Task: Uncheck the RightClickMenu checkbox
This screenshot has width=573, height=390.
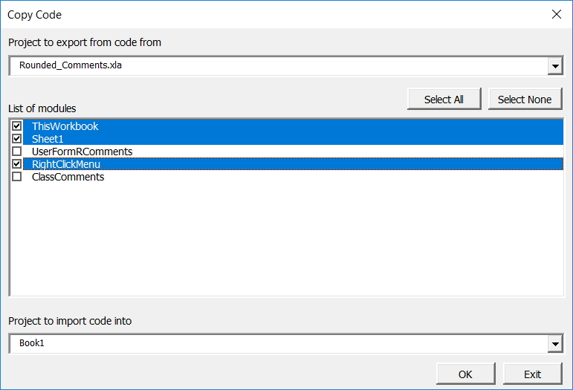Action: pos(17,164)
